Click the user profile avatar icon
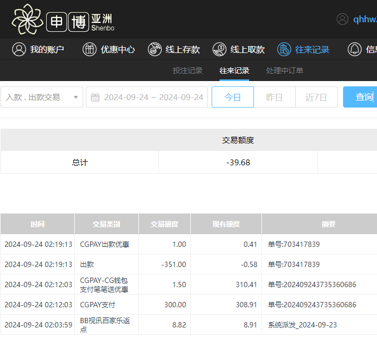 coord(343,19)
